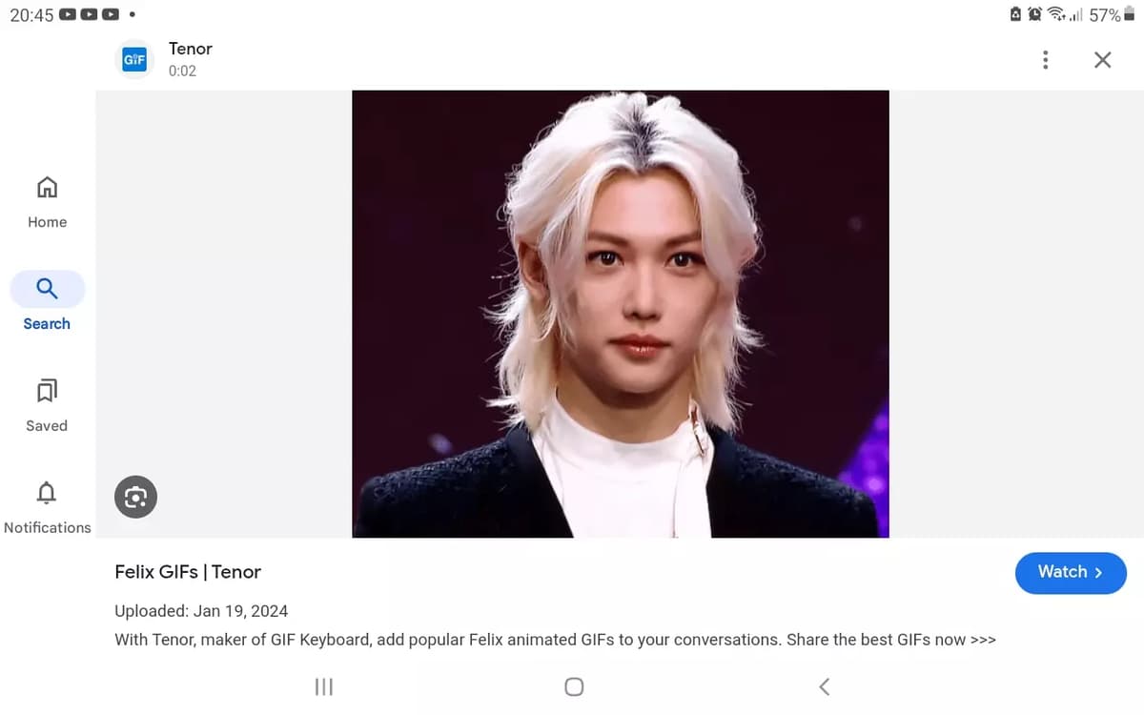
Task: Select the Search magnifier in sidebar
Action: tap(47, 289)
